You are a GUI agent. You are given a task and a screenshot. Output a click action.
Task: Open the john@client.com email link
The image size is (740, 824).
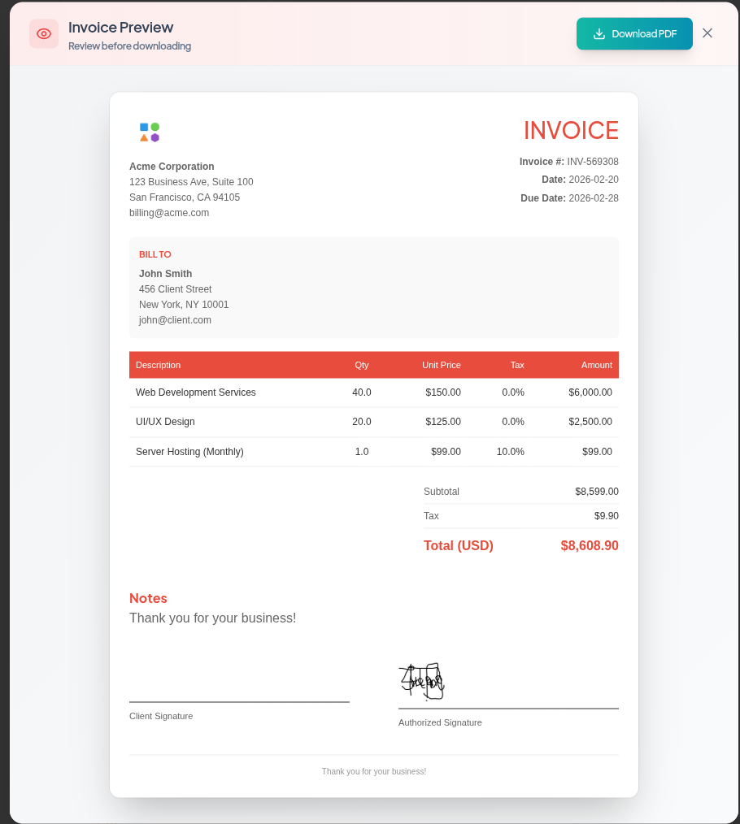point(175,319)
